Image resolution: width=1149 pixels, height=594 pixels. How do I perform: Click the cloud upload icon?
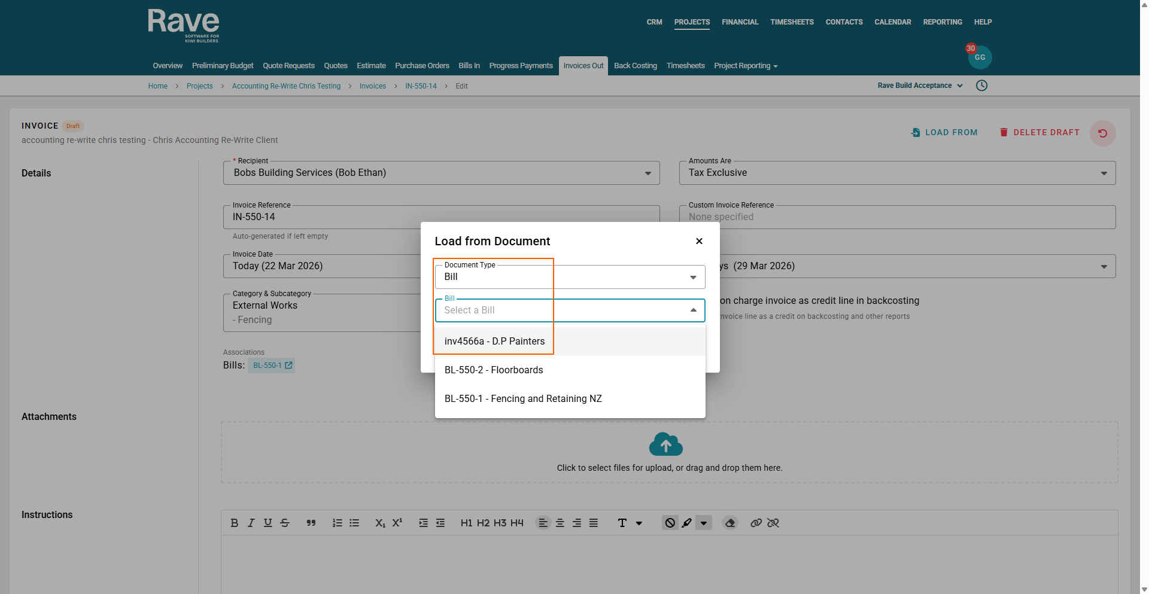[x=665, y=444]
